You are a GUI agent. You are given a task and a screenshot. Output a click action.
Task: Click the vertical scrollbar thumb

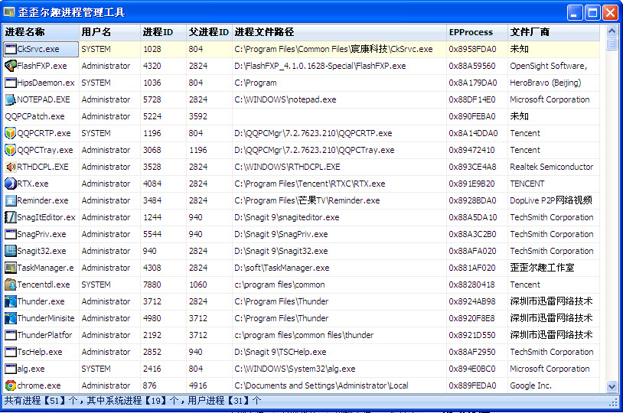pos(612,43)
